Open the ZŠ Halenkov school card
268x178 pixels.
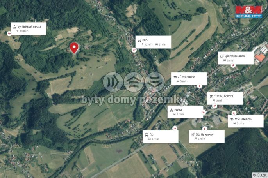click(x=189, y=79)
